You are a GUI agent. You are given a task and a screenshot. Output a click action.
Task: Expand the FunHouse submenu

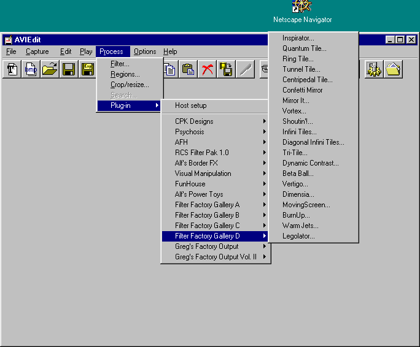pyautogui.click(x=216, y=184)
